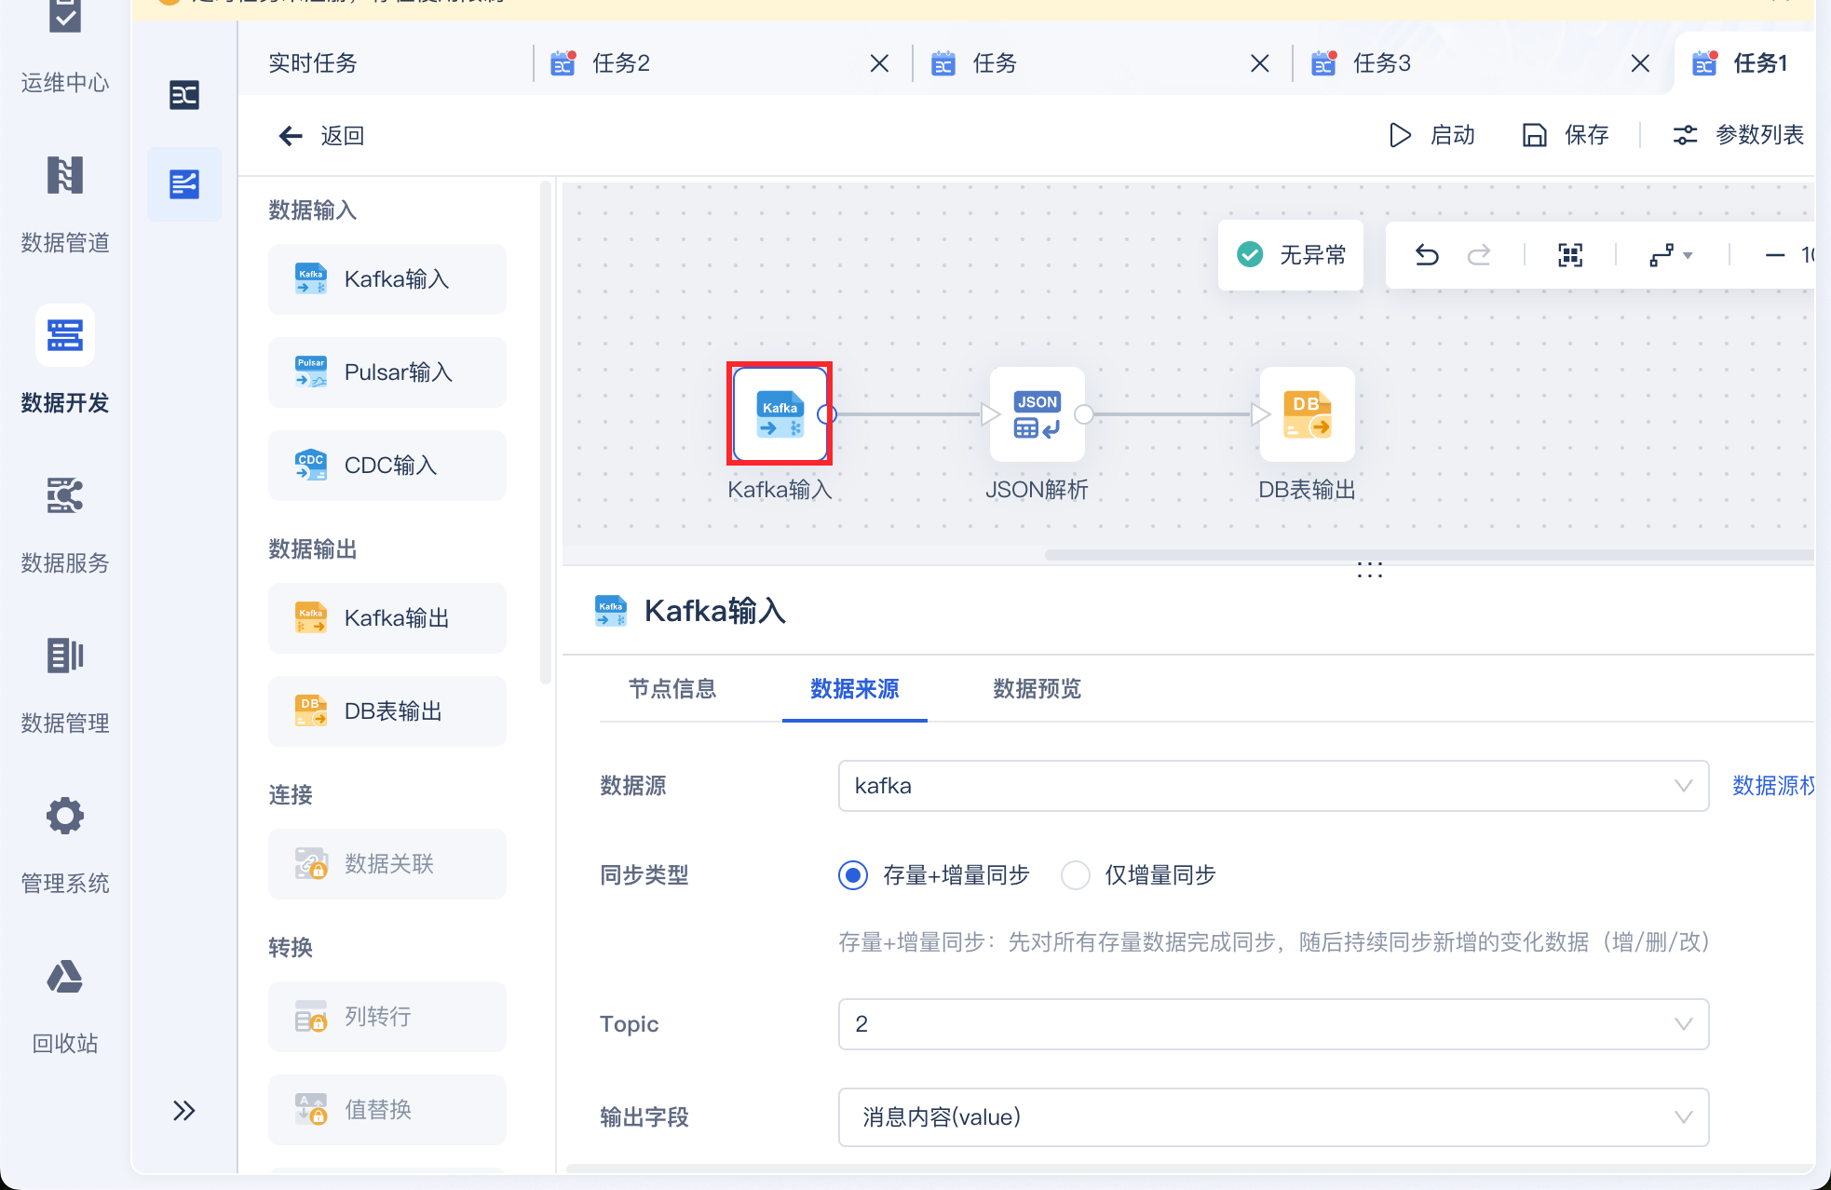Click the zoom out minus icon
This screenshot has height=1190, width=1831.
click(x=1775, y=255)
